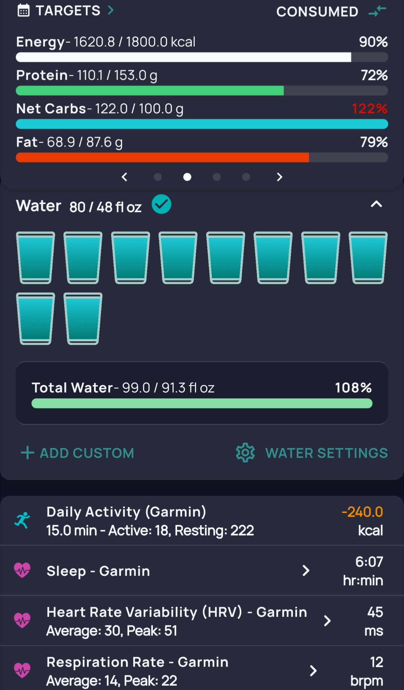Viewport: 404px width, 690px height.
Task: Click the Net Carbs progress bar
Action: pos(202,124)
